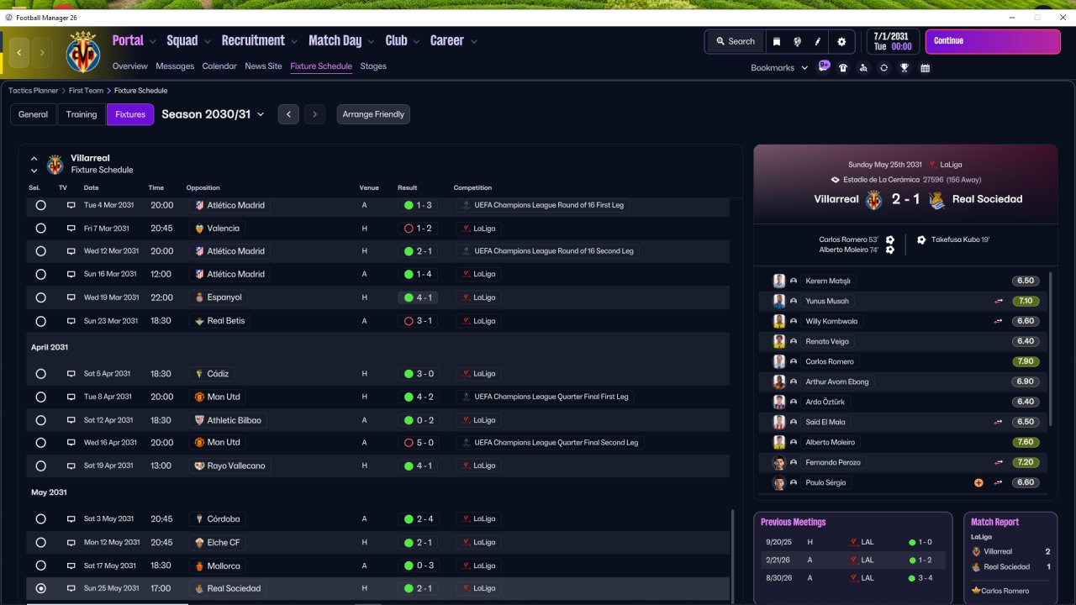The width and height of the screenshot is (1076, 605).
Task: Click the Continue button
Action: coord(993,41)
